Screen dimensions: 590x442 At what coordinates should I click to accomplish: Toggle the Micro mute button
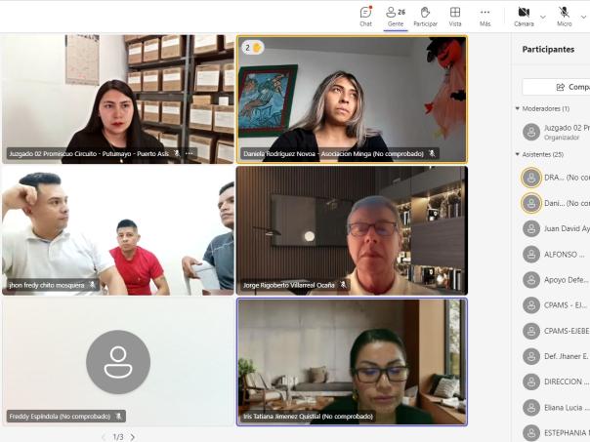click(x=565, y=16)
